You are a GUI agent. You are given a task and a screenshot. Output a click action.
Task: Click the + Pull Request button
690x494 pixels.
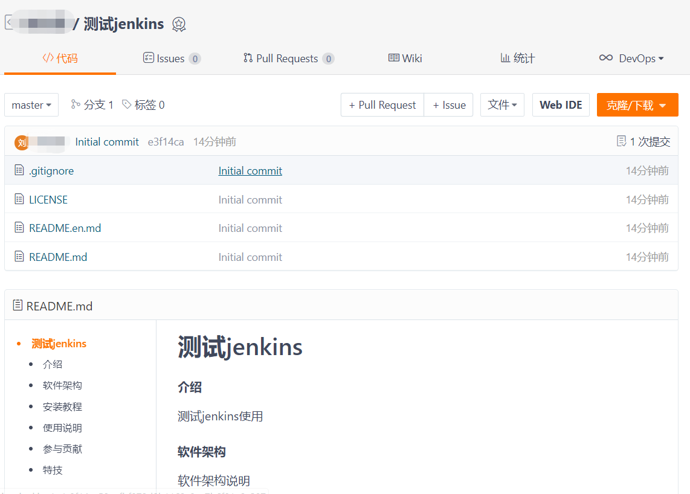tap(382, 105)
